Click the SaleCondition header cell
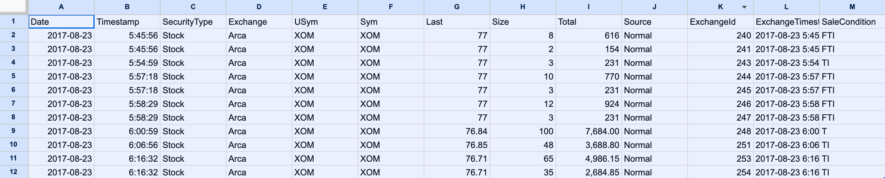The image size is (885, 178). [x=852, y=22]
